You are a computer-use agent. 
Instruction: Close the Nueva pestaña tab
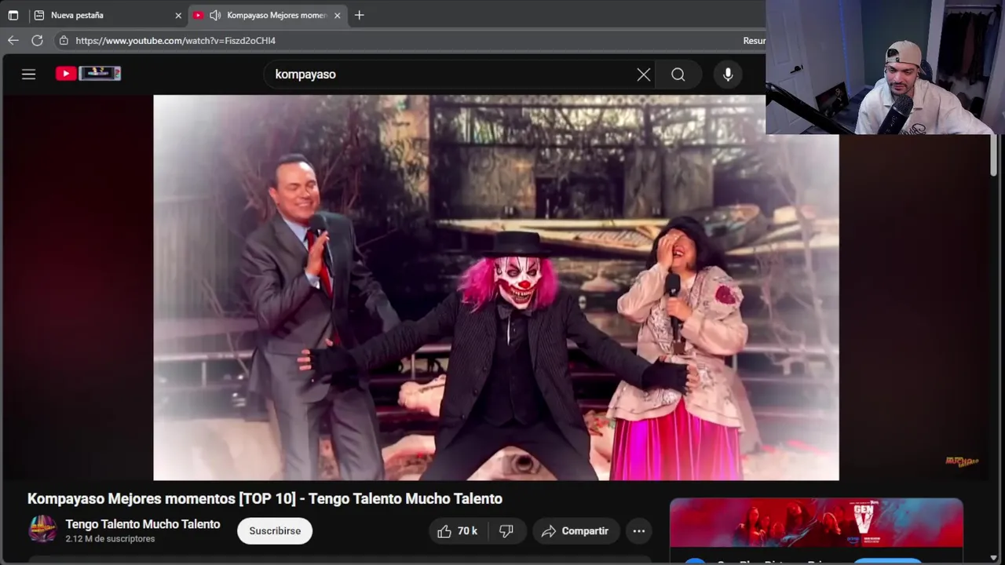tap(178, 15)
